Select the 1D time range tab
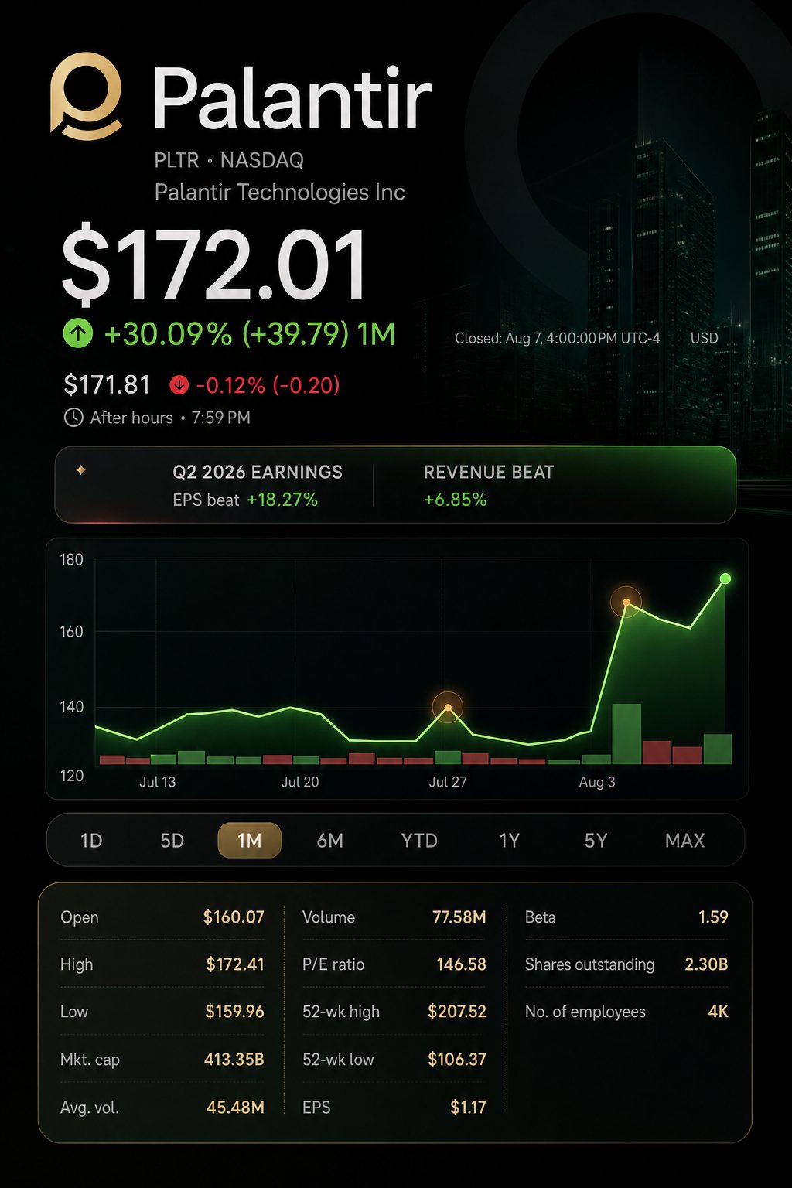 [x=91, y=841]
